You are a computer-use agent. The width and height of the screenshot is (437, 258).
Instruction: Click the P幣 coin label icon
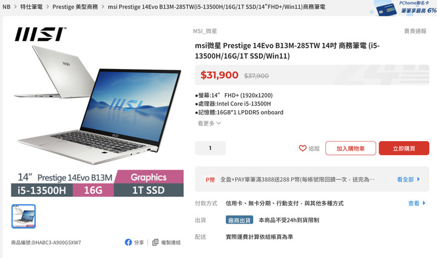(210, 180)
